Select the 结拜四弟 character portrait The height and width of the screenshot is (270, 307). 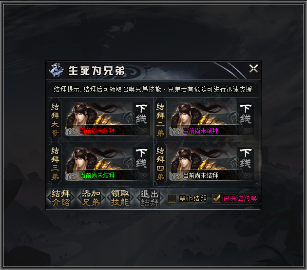pyautogui.click(x=211, y=163)
